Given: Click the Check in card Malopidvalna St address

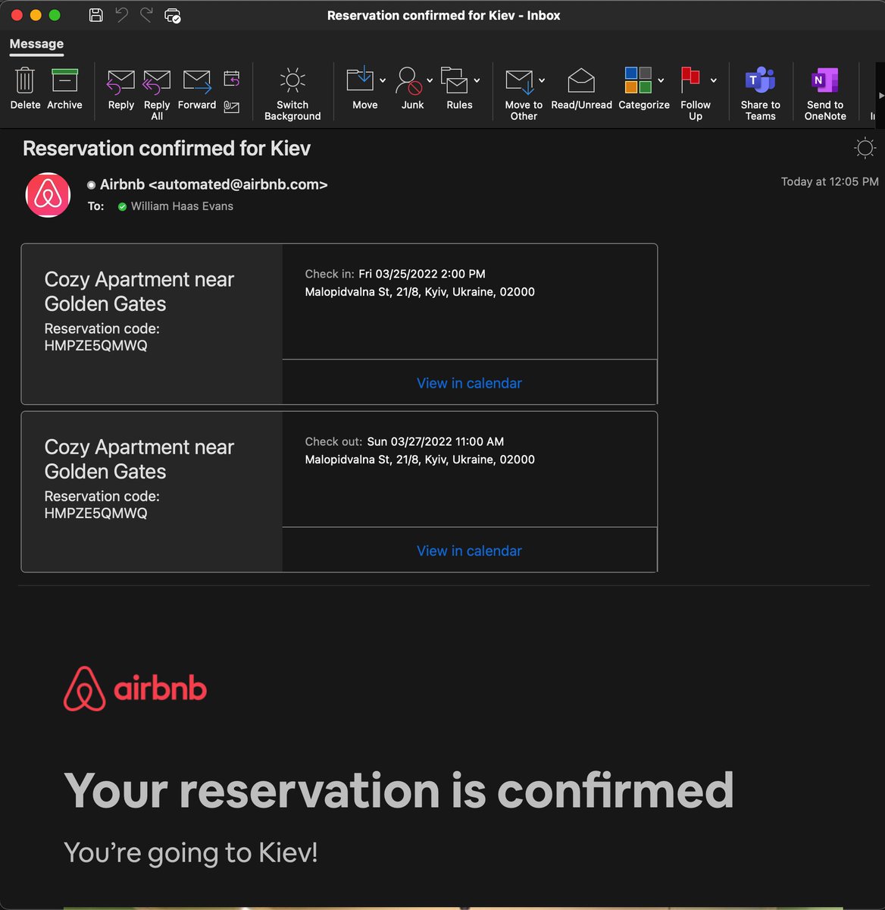Looking at the screenshot, I should (x=420, y=292).
